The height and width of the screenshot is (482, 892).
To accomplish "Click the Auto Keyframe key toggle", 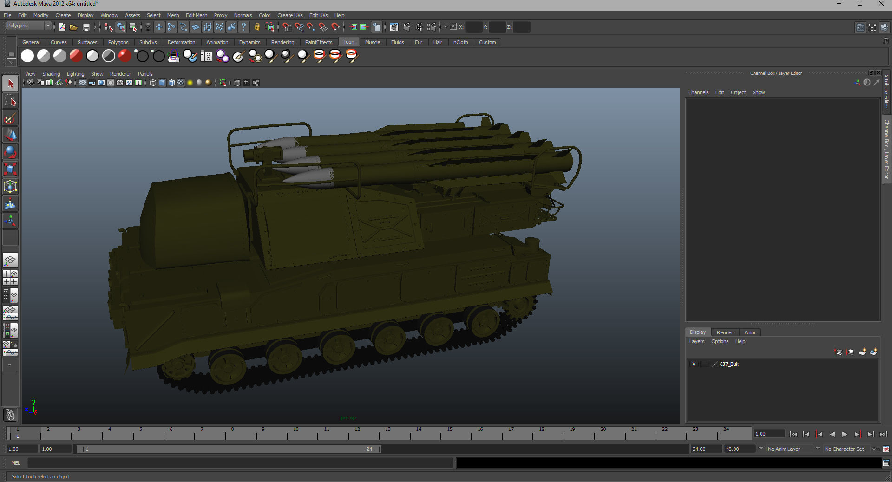I will [x=876, y=449].
